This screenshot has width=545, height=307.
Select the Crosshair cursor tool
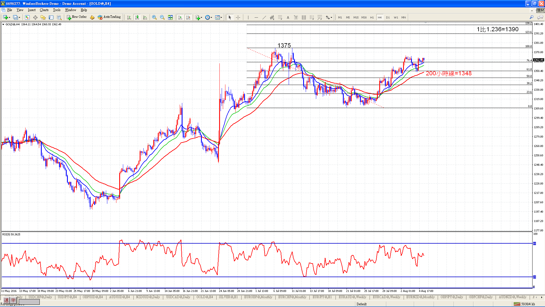coord(238,17)
